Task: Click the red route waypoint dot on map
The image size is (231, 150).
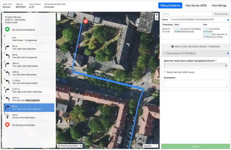Action: click(x=72, y=72)
